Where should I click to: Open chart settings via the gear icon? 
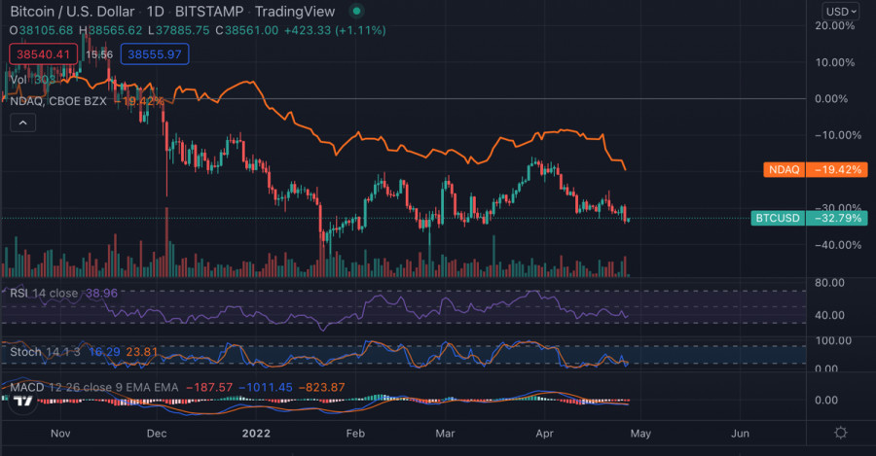840,433
